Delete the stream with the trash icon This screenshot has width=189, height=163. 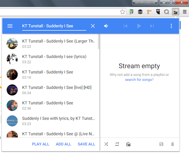tap(173, 144)
